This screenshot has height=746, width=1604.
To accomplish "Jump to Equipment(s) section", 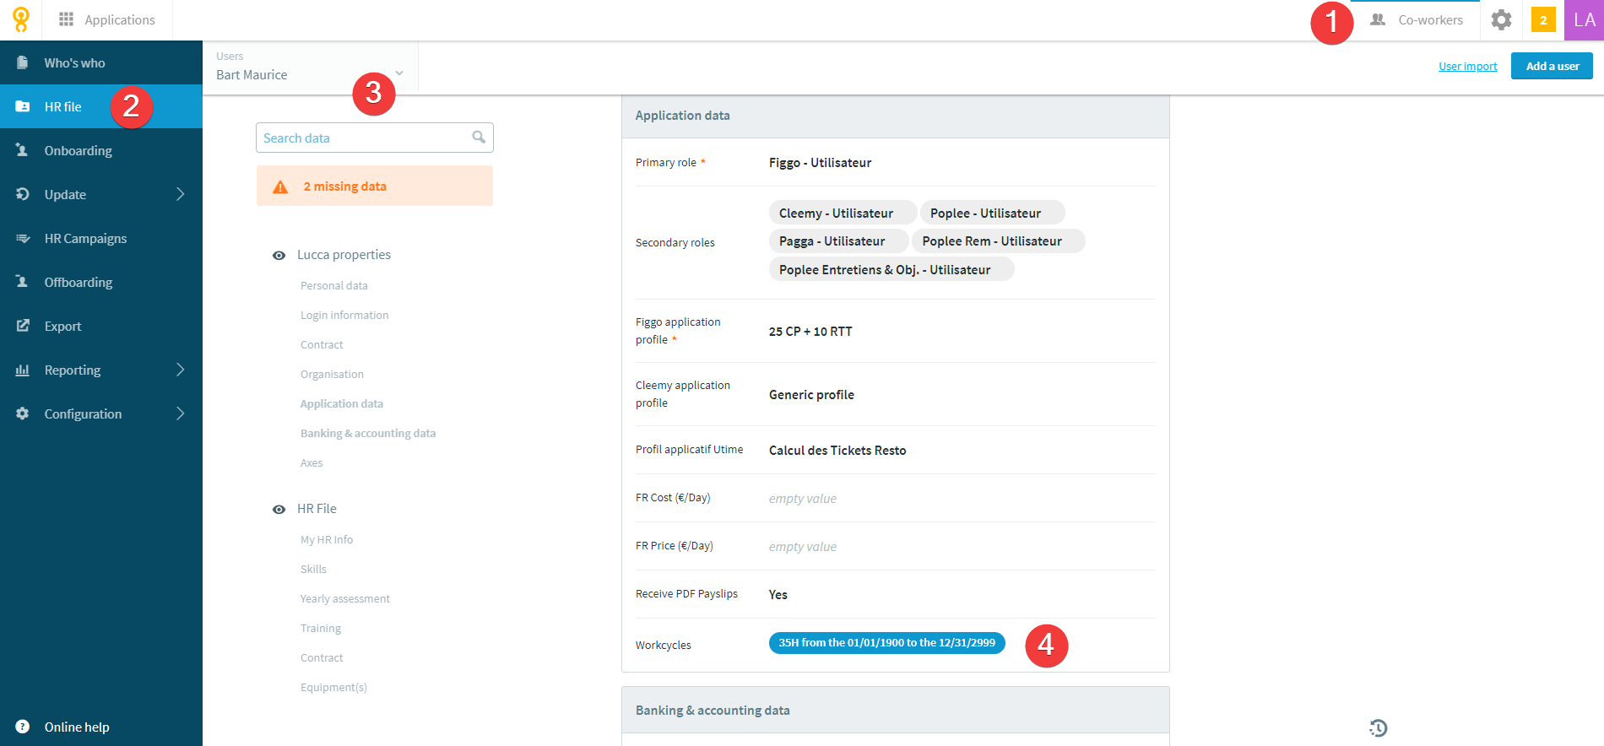I will [x=333, y=687].
